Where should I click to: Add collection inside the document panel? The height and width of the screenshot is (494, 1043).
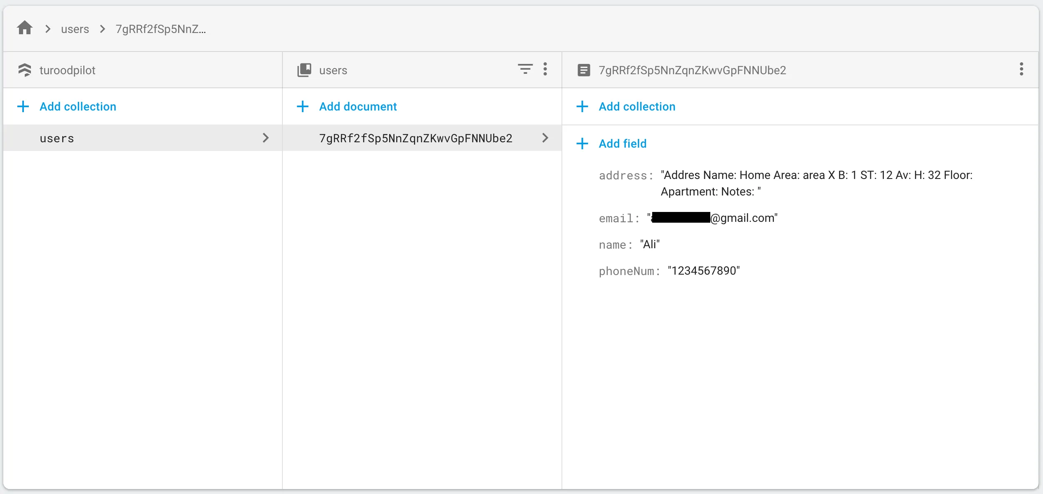(637, 106)
